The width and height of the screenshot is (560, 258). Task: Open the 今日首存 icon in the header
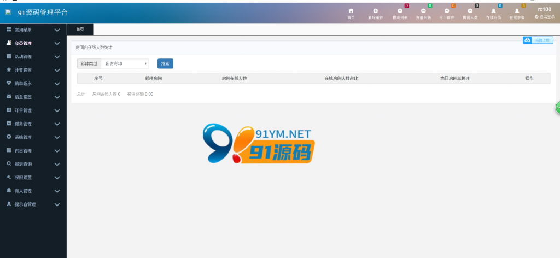447,11
